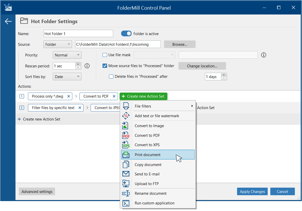Increase the Rescan period value
Screen dimensions: 302x211
(78, 64)
